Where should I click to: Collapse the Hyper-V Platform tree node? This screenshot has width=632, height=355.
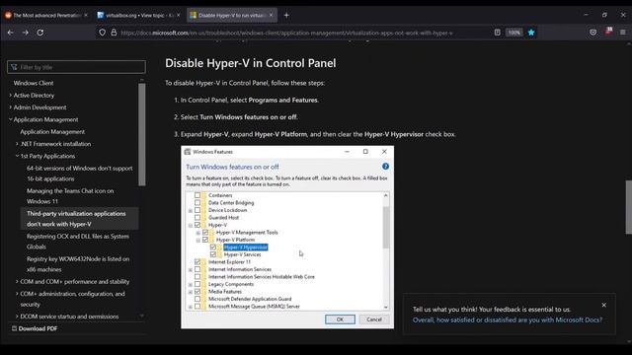click(x=197, y=241)
